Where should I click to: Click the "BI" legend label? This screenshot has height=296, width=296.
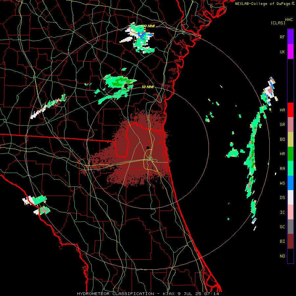pos(282,241)
